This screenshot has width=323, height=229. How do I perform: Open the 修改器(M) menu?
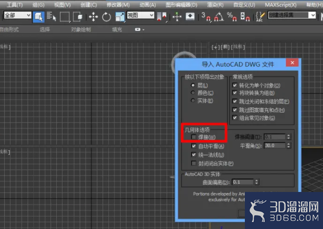coord(118,5)
